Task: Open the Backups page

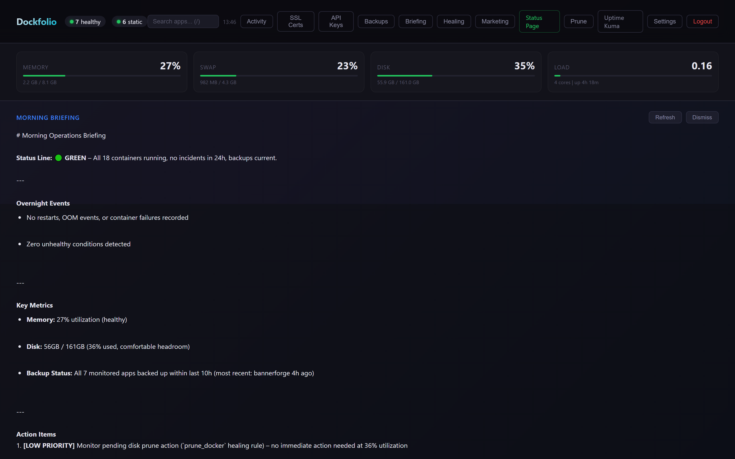Action: 376,22
